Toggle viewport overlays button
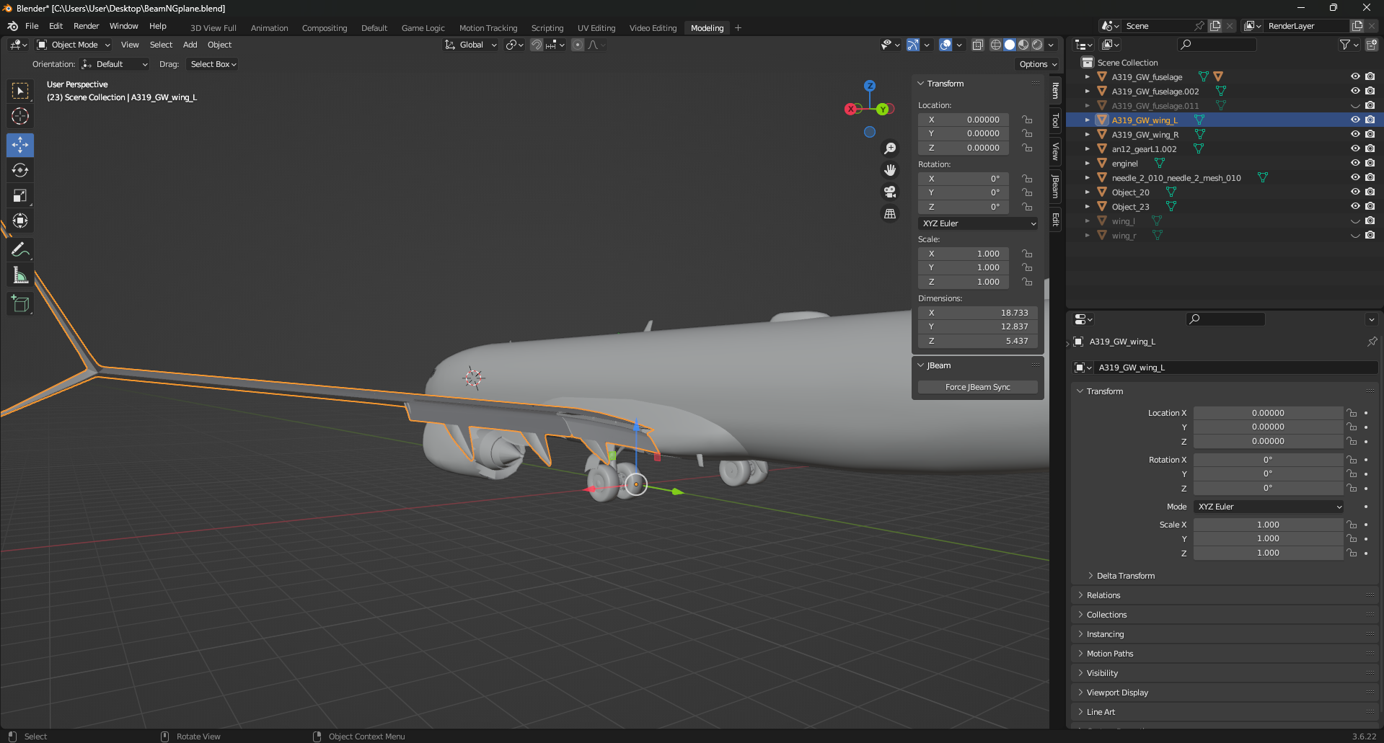 click(946, 45)
